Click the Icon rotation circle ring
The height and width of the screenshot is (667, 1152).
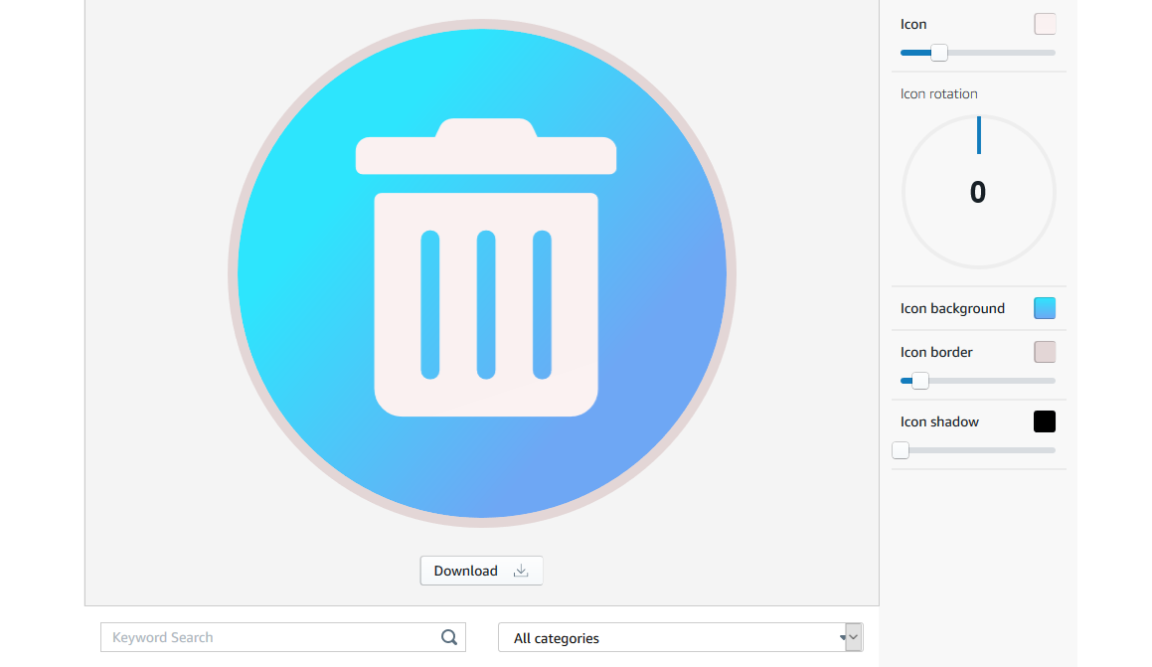coord(903,192)
